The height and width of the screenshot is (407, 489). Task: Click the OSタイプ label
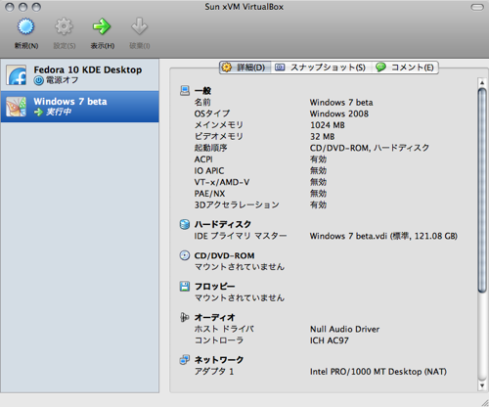212,113
